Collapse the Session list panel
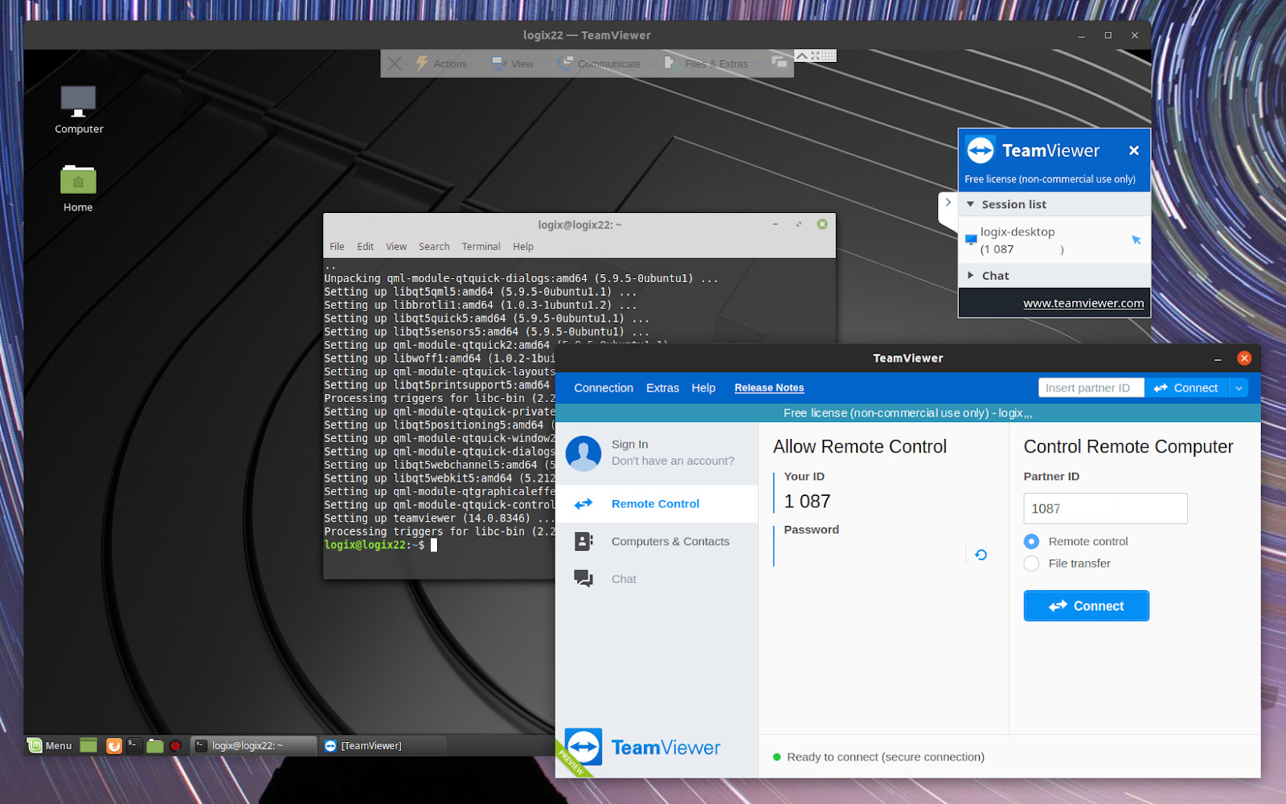Image resolution: width=1286 pixels, height=804 pixels. [x=971, y=204]
